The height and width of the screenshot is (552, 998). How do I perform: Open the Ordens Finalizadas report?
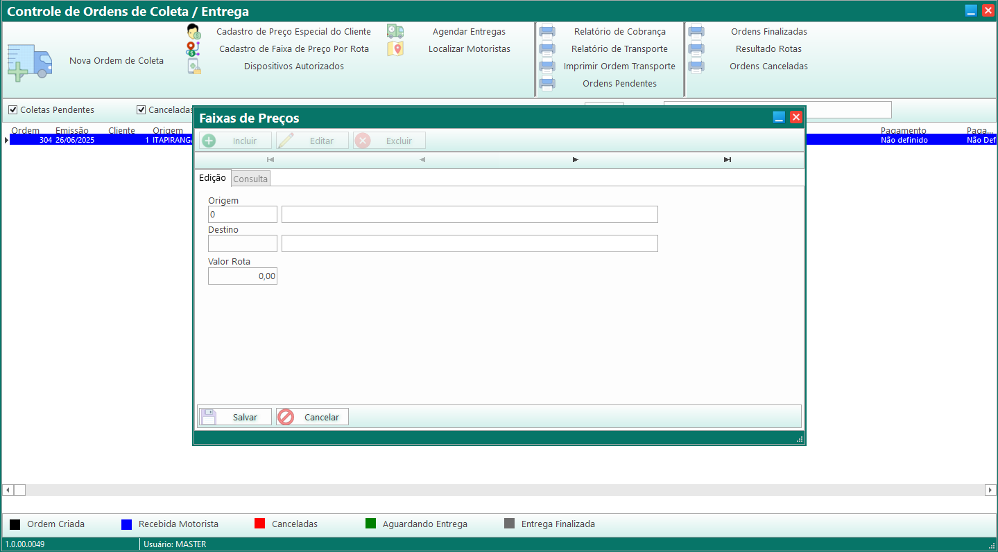(768, 32)
